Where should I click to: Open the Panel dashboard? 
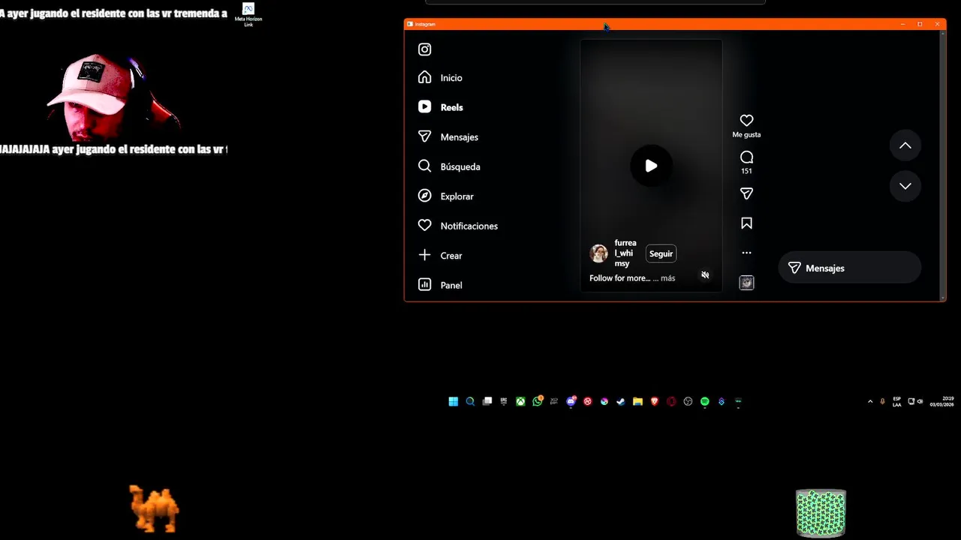(x=440, y=285)
